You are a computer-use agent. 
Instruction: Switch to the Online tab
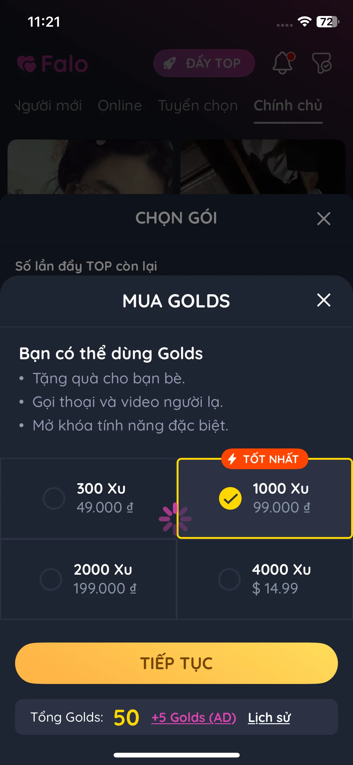120,106
